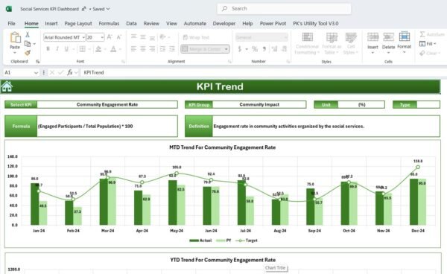Image resolution: width=447 pixels, height=274 pixels.
Task: Click the Borders icon
Action: 83,49
